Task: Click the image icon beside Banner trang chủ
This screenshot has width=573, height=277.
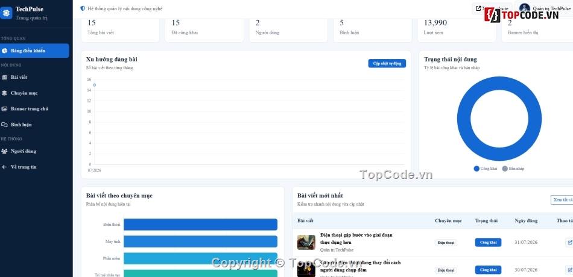Action: point(4,109)
